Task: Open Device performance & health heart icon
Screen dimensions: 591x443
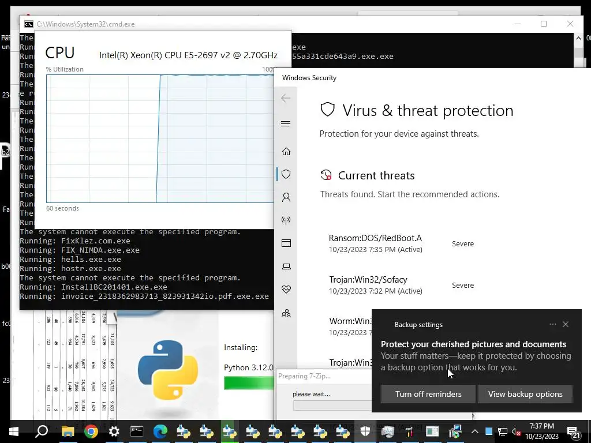Action: [x=286, y=290]
